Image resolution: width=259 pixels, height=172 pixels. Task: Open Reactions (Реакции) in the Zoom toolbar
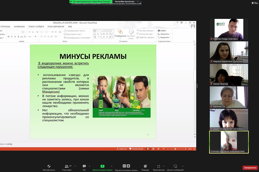tap(145, 166)
